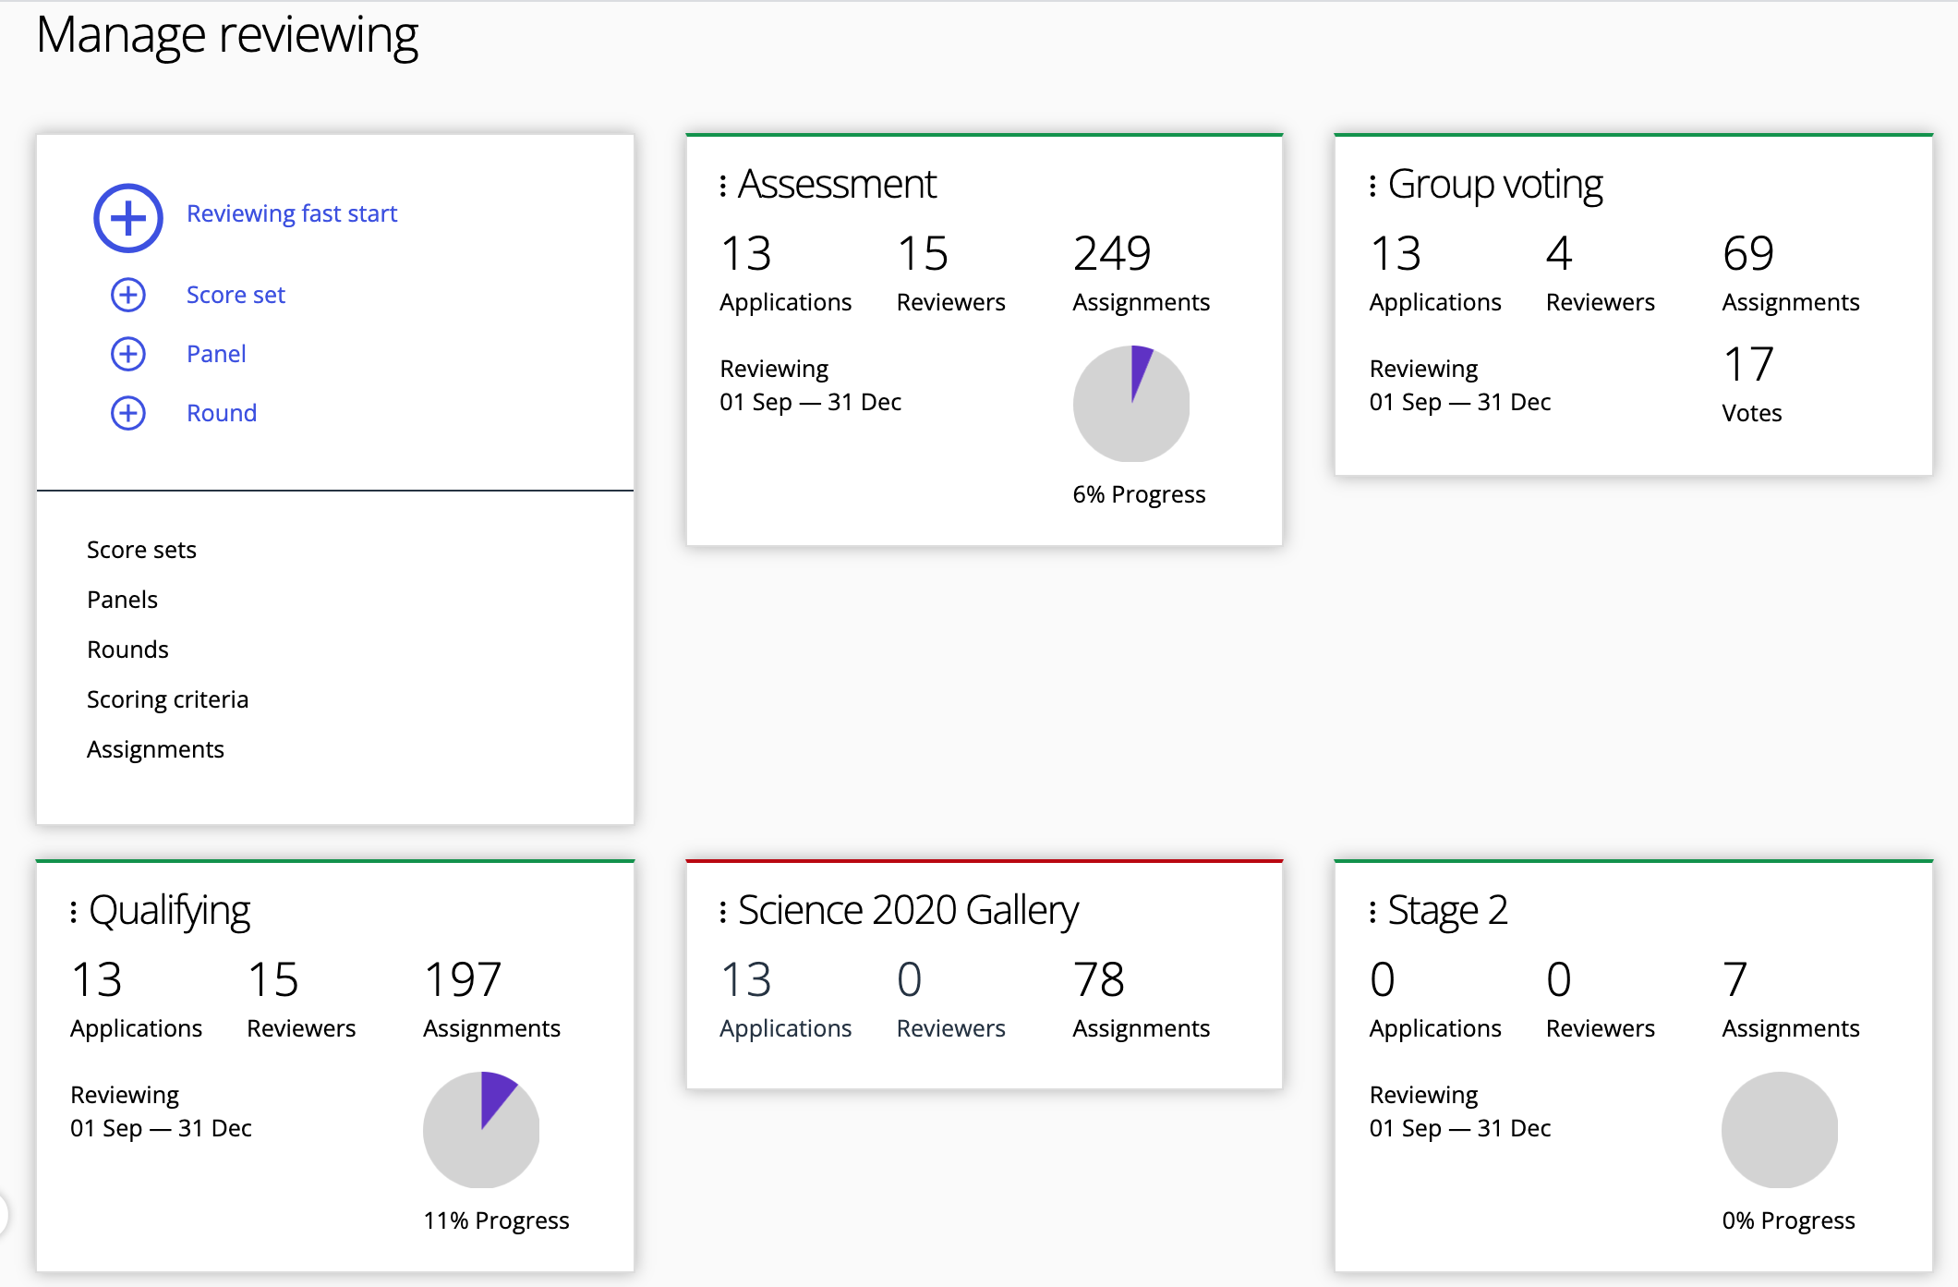
Task: Click the Assessment 6% progress pie chart
Action: click(x=1130, y=404)
